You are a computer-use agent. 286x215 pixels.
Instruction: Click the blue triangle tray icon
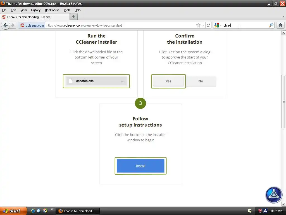[265, 211]
